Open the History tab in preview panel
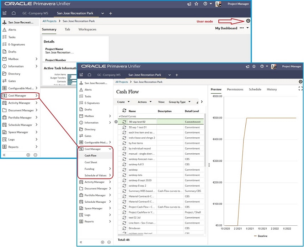The image size is (304, 247). [272, 89]
